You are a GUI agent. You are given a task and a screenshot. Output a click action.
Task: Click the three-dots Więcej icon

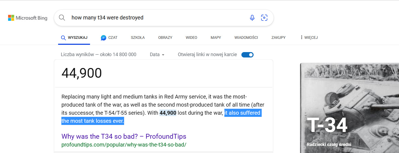[301, 38]
